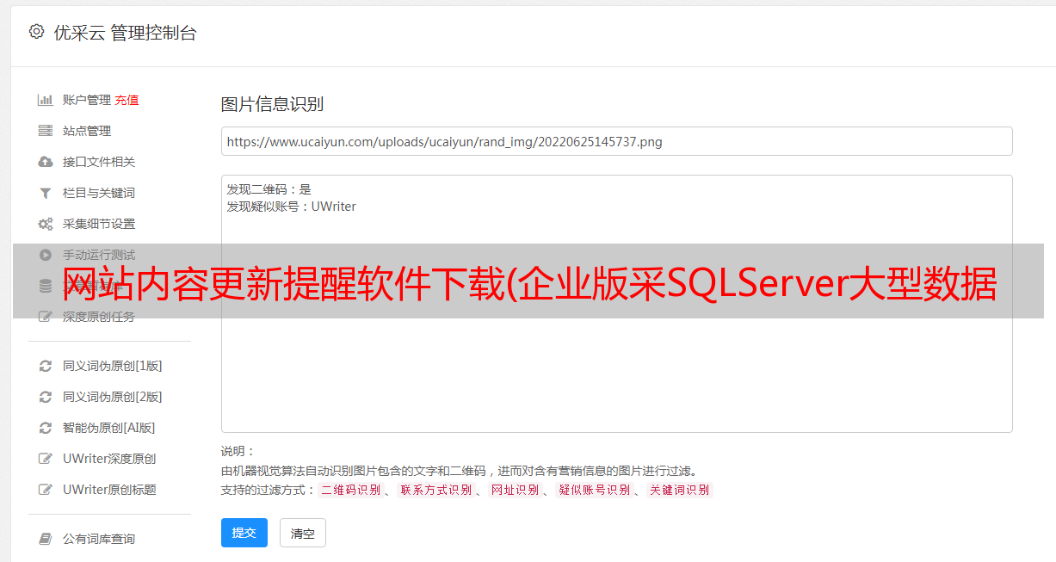Click the 优采云 管理控制台 title
1056x562 pixels.
pyautogui.click(x=125, y=33)
